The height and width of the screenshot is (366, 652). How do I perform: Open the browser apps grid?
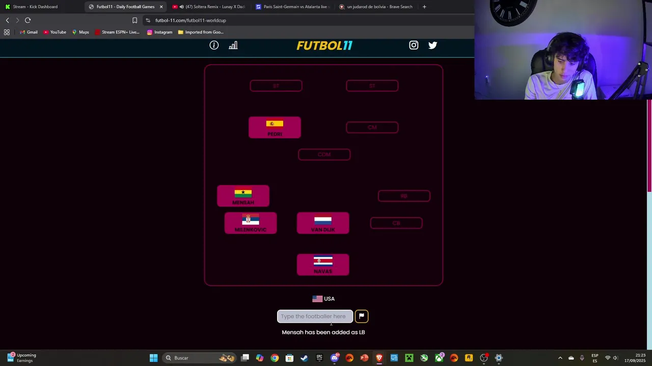pos(7,32)
